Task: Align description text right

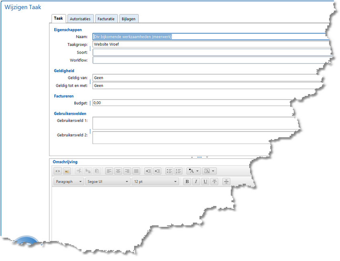Action: [x=127, y=171]
